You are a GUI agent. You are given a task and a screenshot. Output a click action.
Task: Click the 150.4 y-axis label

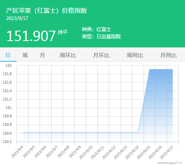pos(7,133)
